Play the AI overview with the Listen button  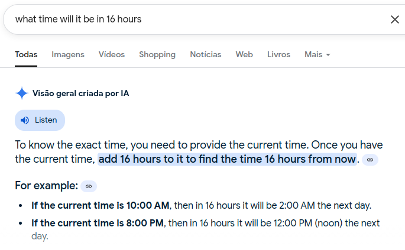pyautogui.click(x=40, y=120)
